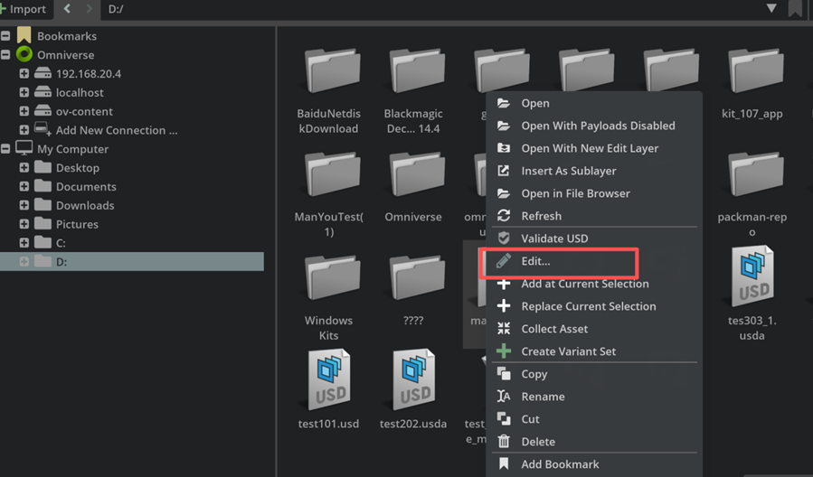The height and width of the screenshot is (477, 813).
Task: Click the bookmark icon in the top-right corner
Action: coord(795,9)
